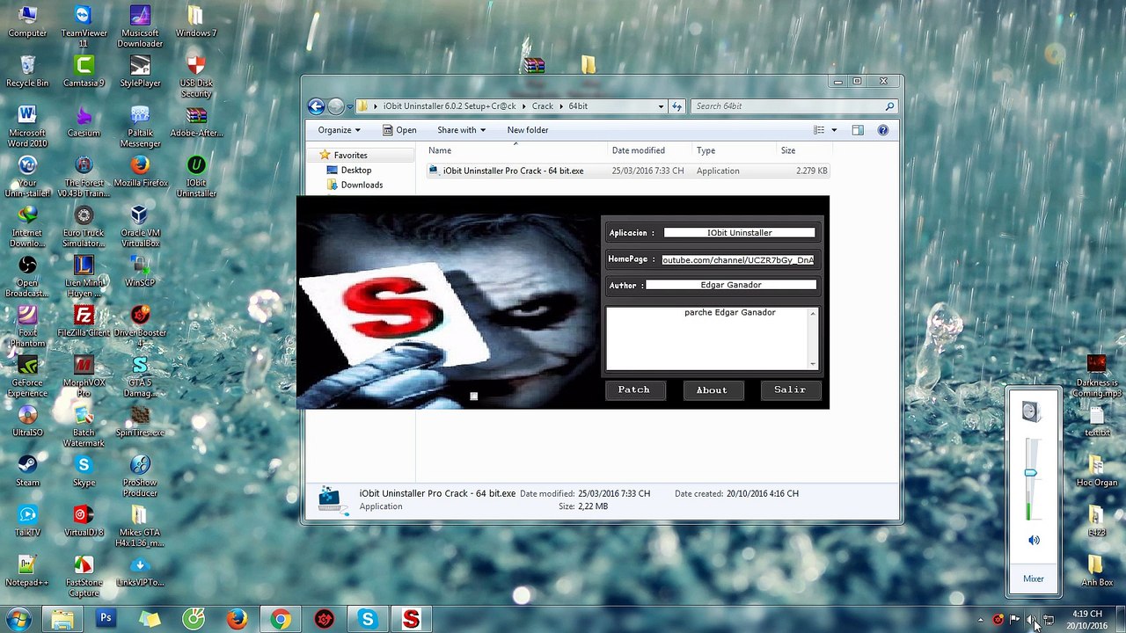Click the taskbar clock 4:19 CH
1126x633 pixels.
click(1087, 619)
